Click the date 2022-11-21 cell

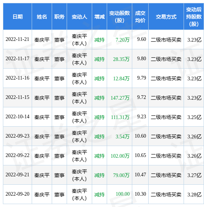(x=17, y=39)
